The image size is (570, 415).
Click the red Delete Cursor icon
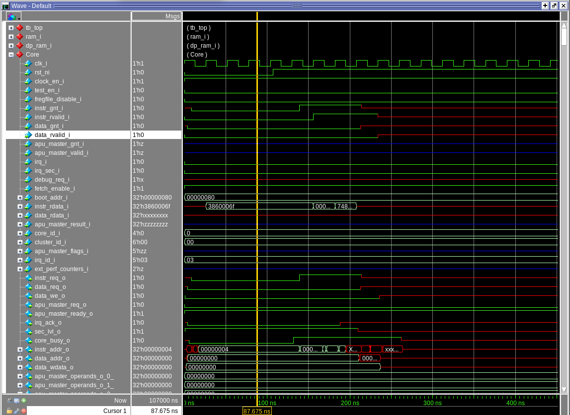pos(24,410)
